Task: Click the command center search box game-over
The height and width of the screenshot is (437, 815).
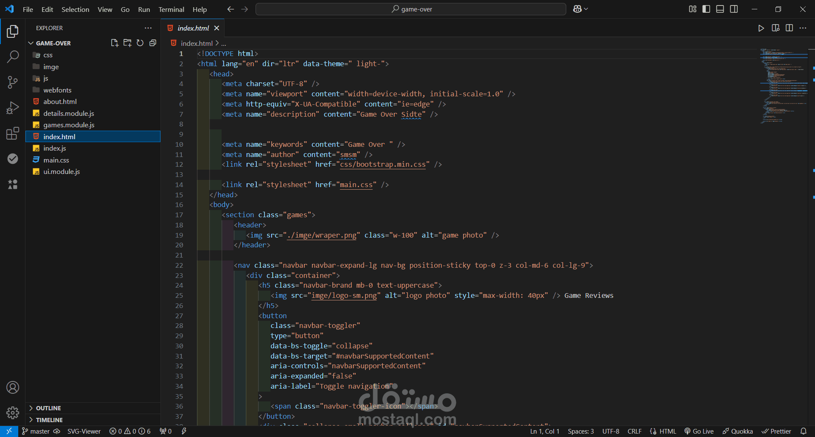Action: coord(411,9)
